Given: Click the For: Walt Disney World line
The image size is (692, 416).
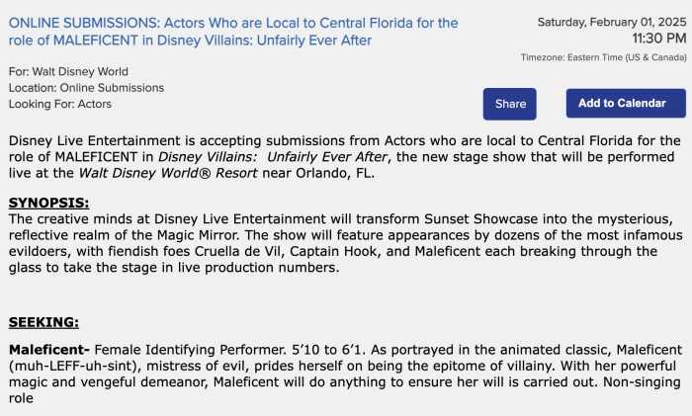Looking at the screenshot, I should (69, 72).
